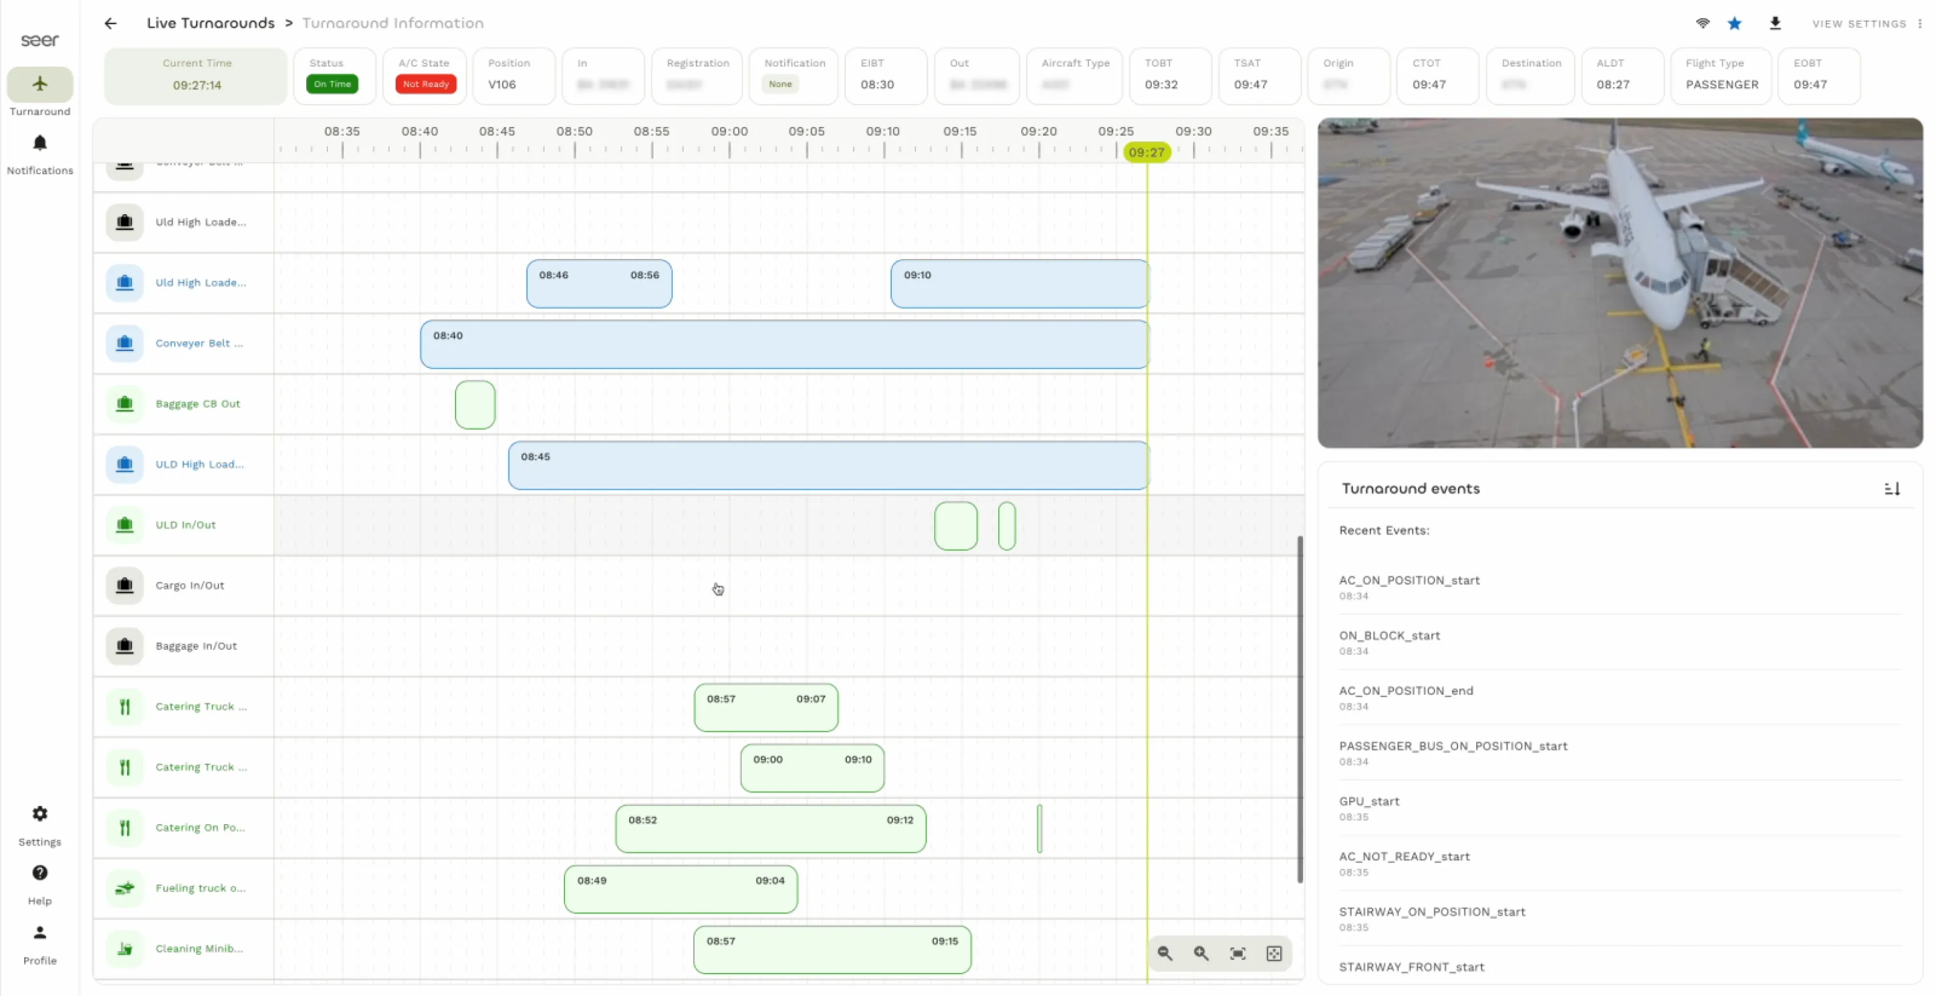Zoom in the timeline view
The image size is (1936, 996).
point(1201,953)
